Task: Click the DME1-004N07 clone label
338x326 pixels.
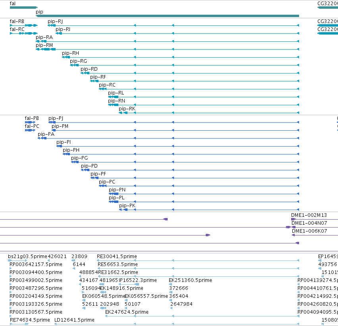Action: click(x=309, y=223)
